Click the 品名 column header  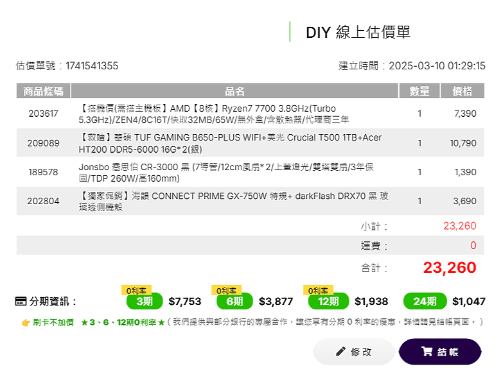[x=234, y=91]
